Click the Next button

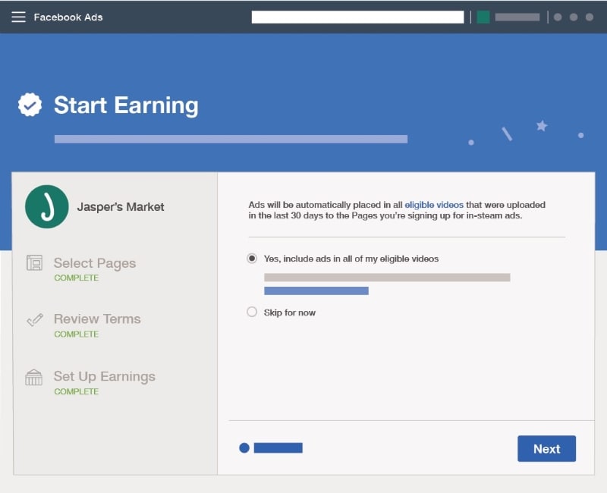546,448
